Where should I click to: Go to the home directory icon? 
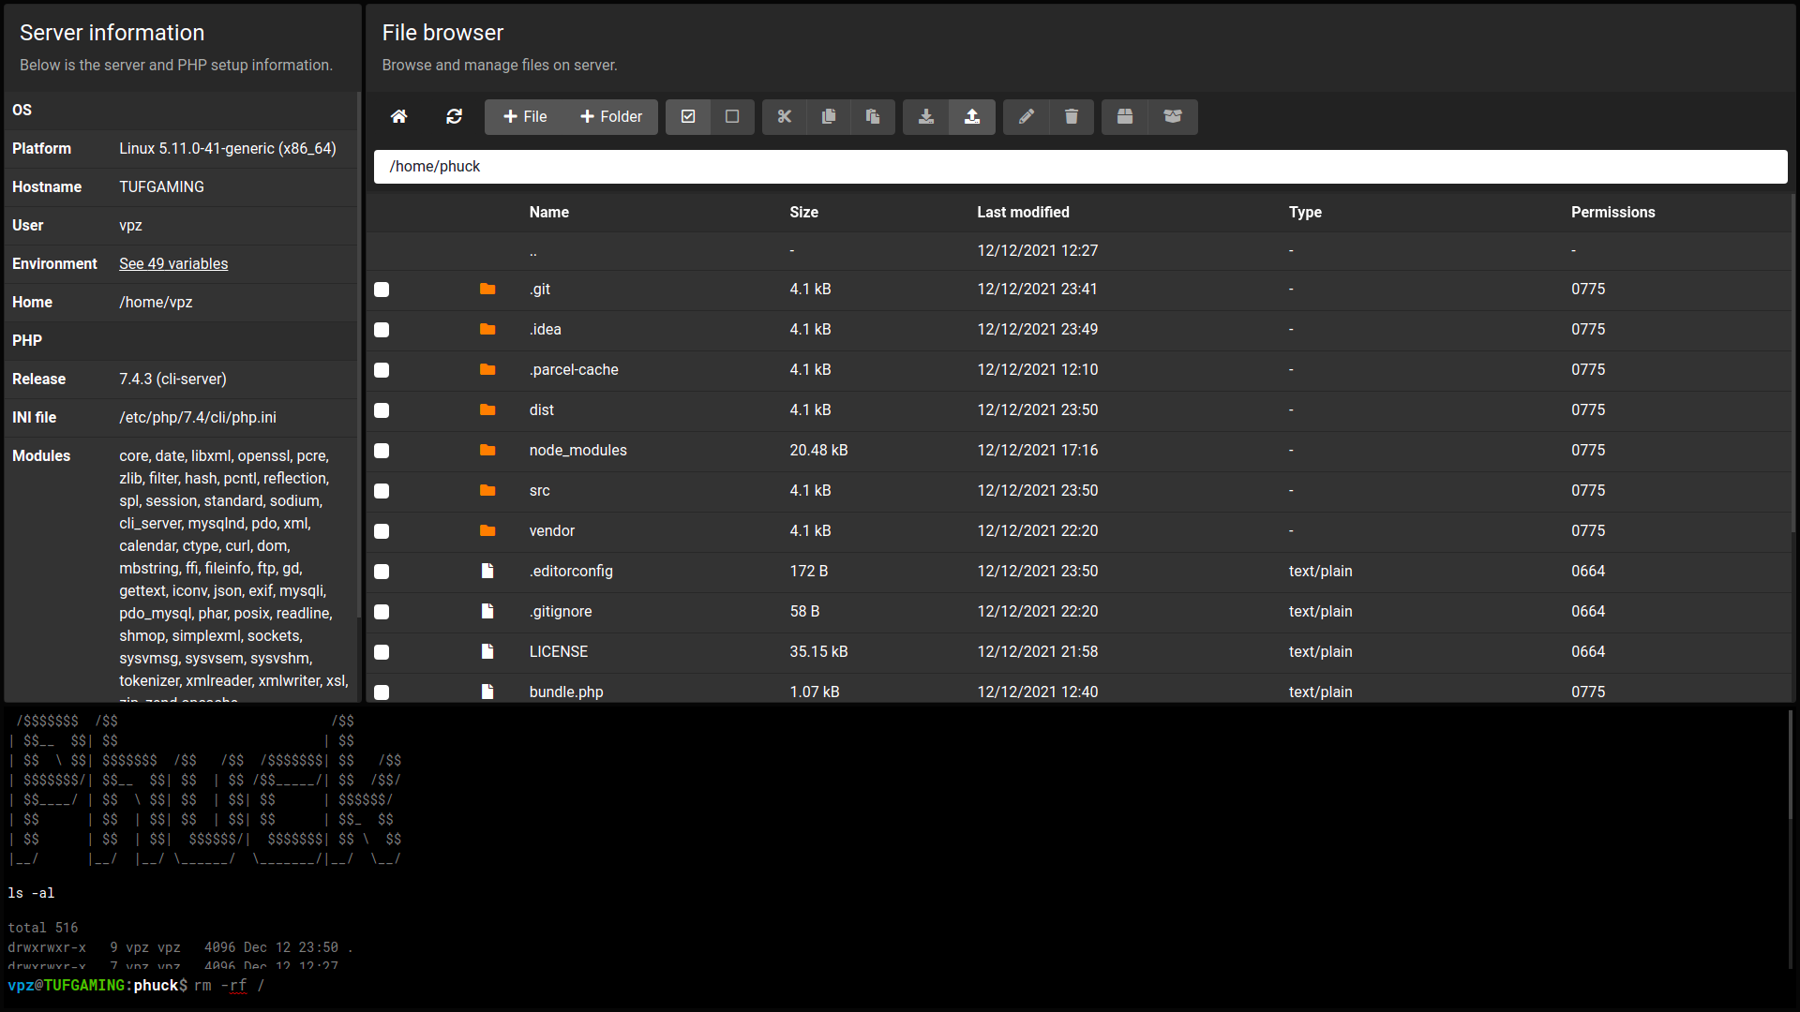pos(398,116)
